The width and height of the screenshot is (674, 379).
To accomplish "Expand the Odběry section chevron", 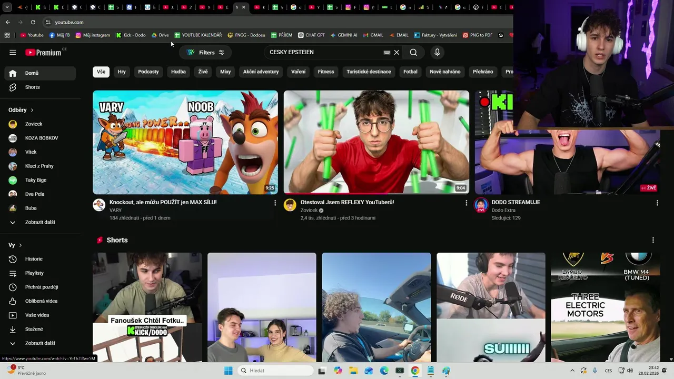I will [x=32, y=110].
